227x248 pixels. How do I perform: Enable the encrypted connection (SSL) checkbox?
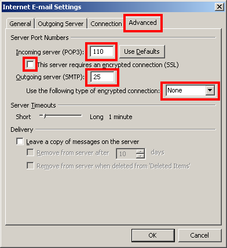pos(30,65)
